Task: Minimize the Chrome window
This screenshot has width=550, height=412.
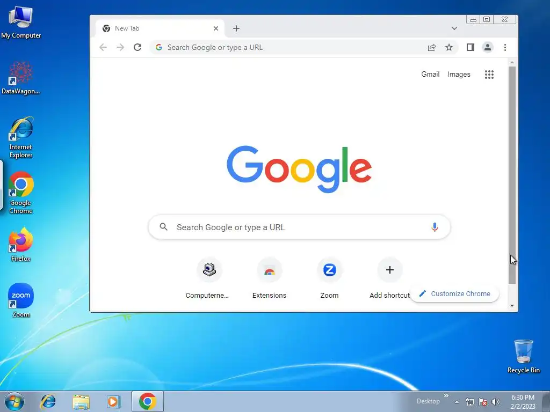Action: [473, 20]
